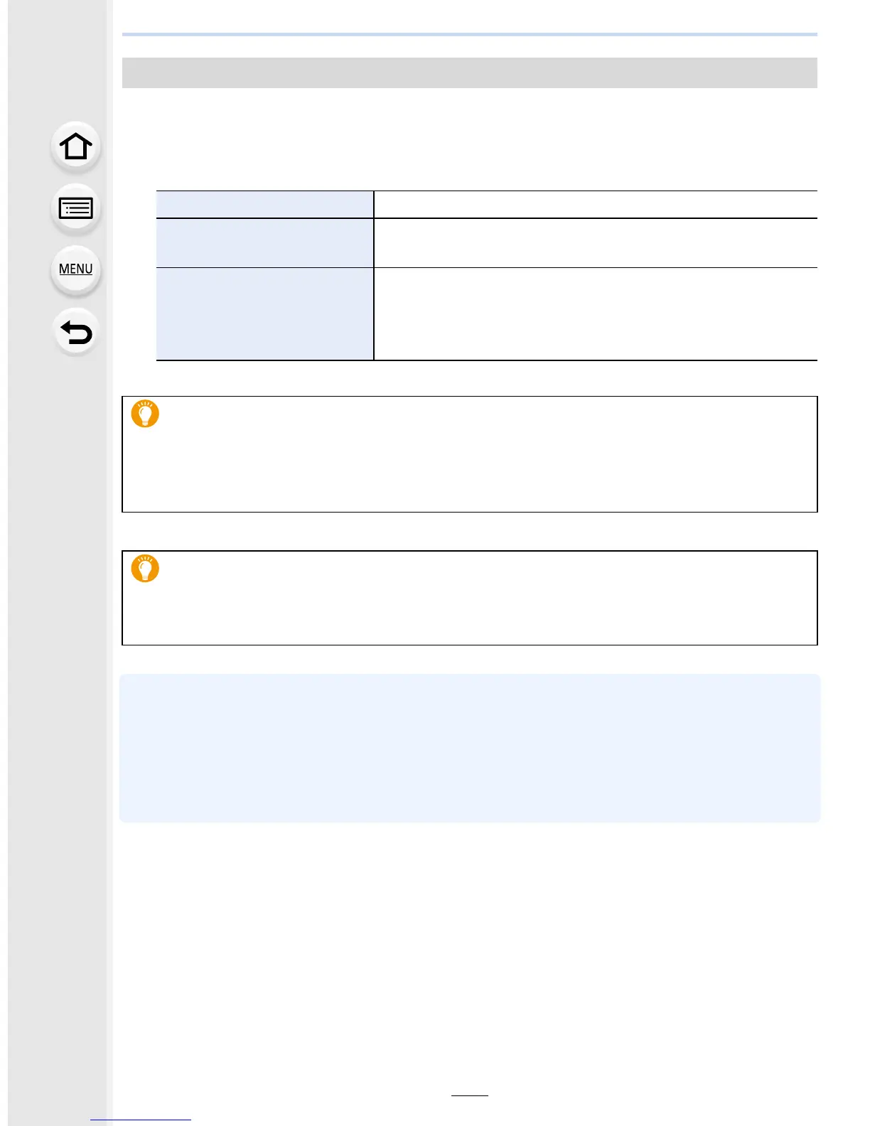
Task: Click the blue horizontal rule above heading
Action: pos(470,34)
